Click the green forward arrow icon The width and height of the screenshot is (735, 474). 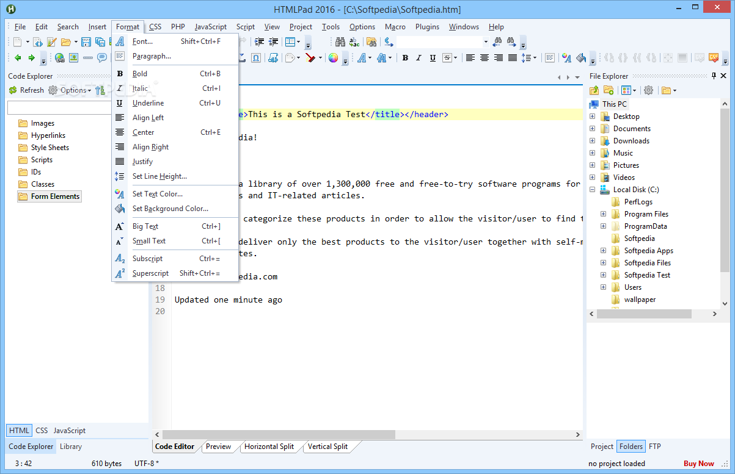(x=31, y=58)
